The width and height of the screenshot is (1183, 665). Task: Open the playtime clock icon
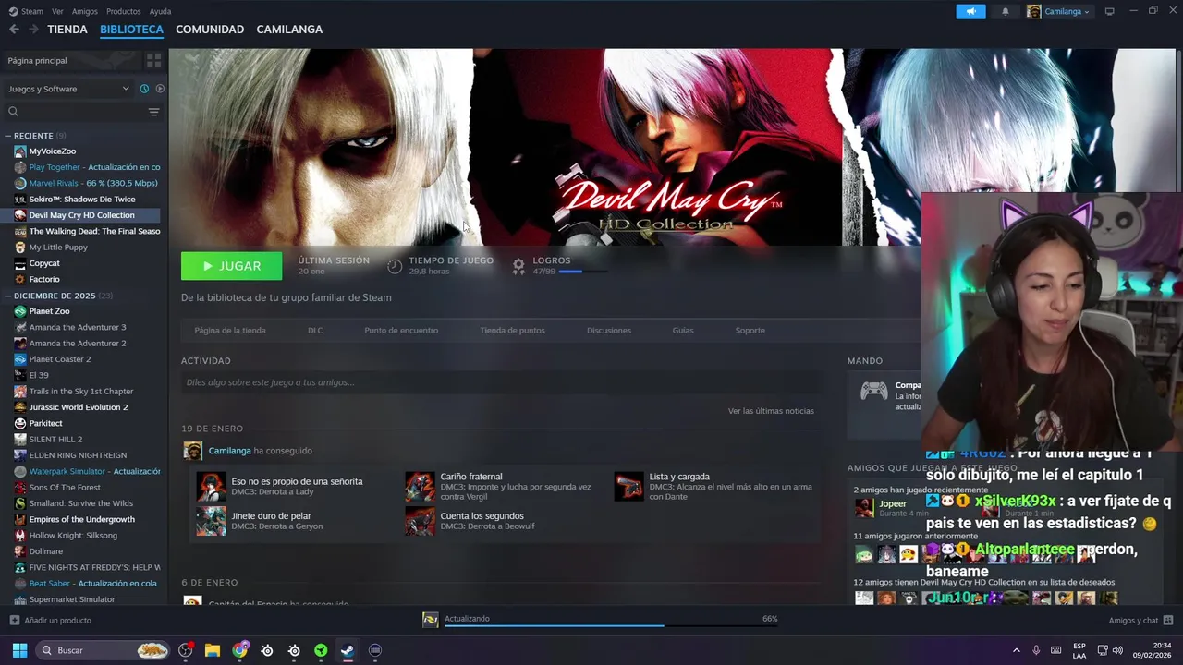395,266
